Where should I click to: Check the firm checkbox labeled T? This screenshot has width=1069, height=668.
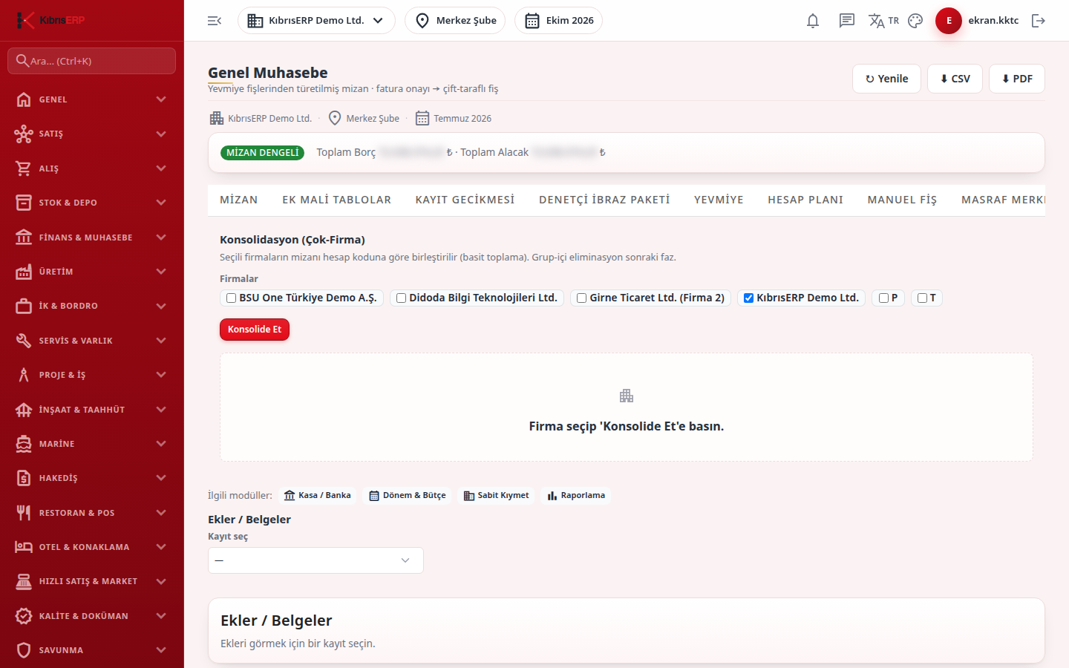pos(923,298)
